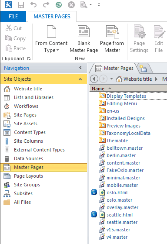Select berlin.master file
Image resolution: width=167 pixels, height=244 pixels.
[x=117, y=155]
